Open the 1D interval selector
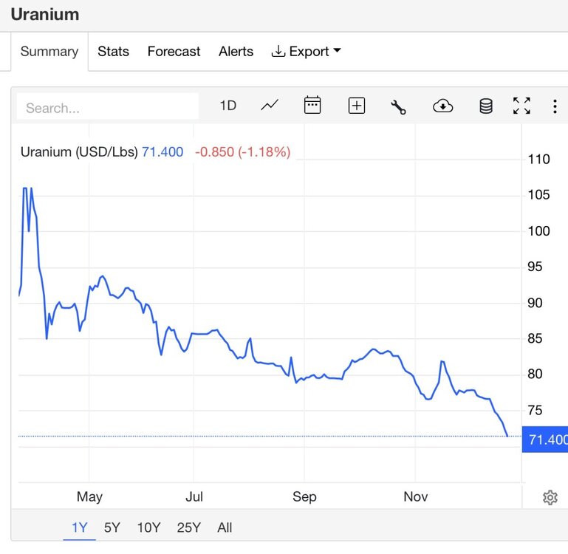 [228, 106]
